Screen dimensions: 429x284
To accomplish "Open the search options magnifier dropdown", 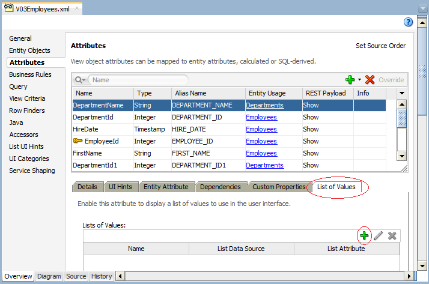I will tap(80, 80).
